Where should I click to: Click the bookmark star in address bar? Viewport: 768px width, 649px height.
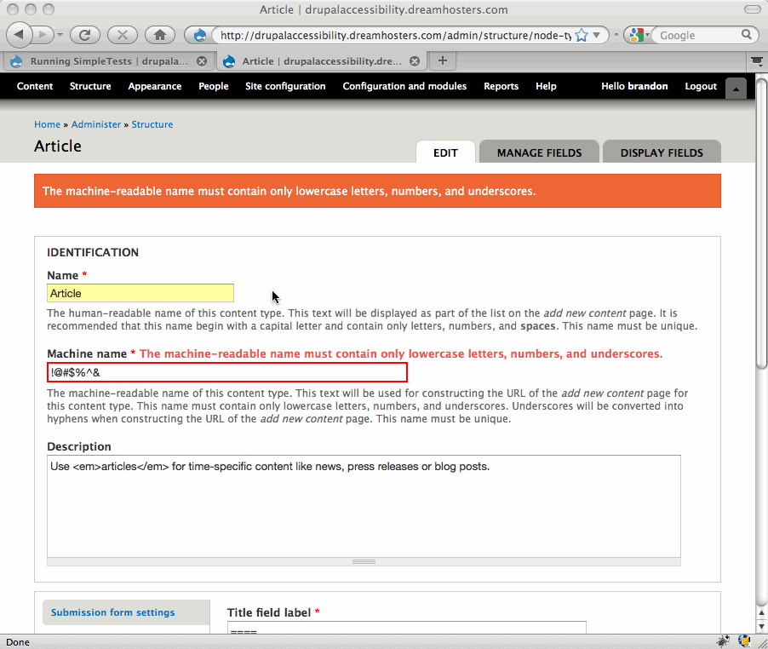(582, 35)
